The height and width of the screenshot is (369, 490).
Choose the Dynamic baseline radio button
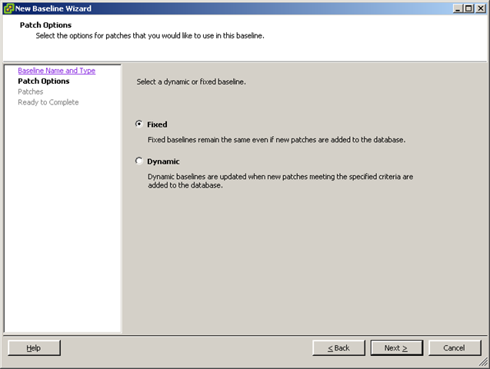[139, 161]
